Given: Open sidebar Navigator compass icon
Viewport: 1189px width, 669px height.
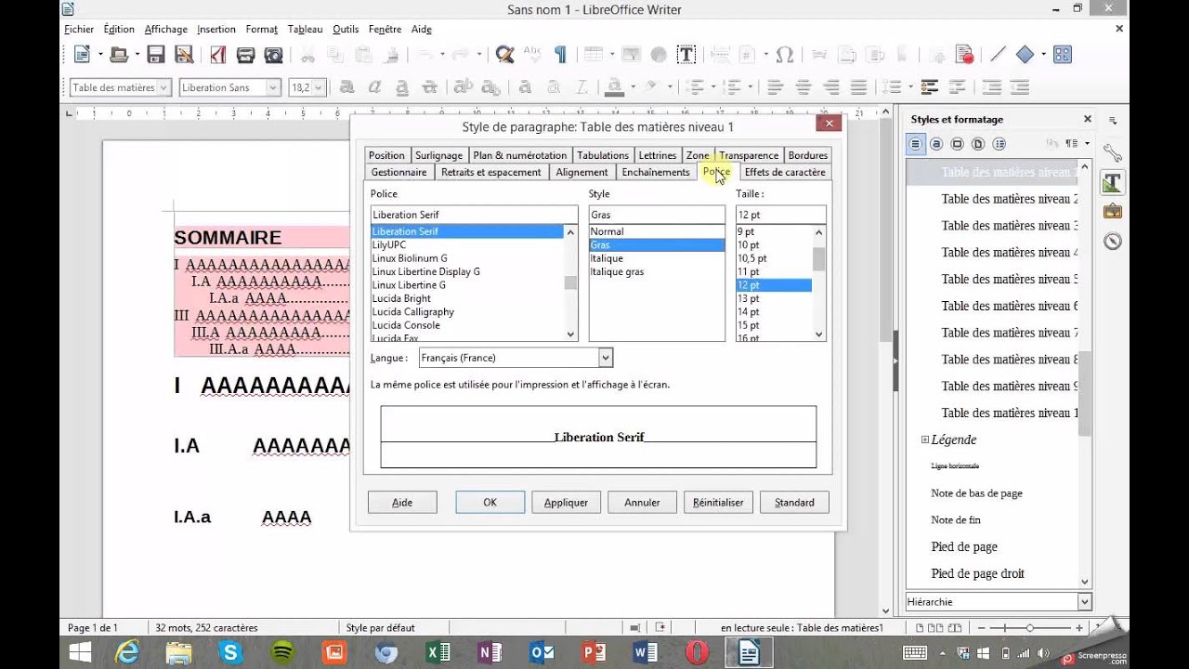Looking at the screenshot, I should (x=1112, y=242).
